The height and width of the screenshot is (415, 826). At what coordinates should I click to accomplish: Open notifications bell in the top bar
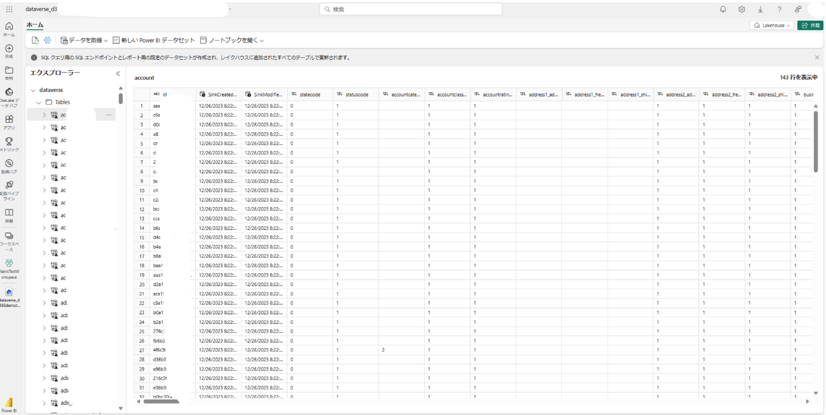[723, 9]
